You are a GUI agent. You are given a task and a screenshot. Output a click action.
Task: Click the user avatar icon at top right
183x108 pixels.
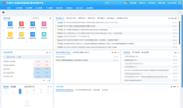pos(180,3)
